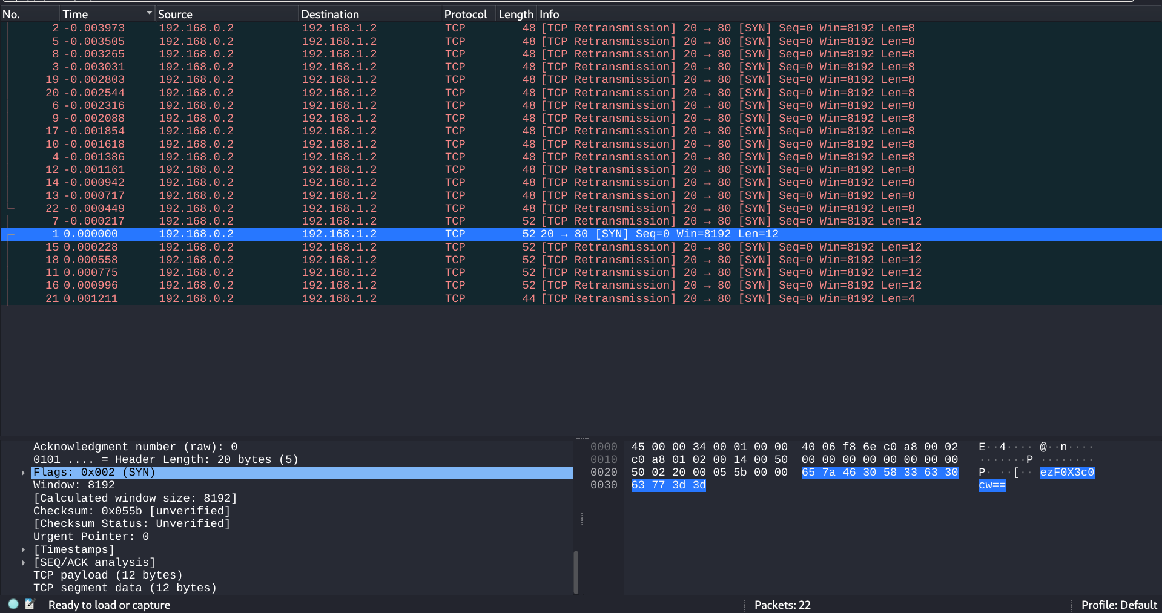Sort packets by the Source column header

coord(175,14)
